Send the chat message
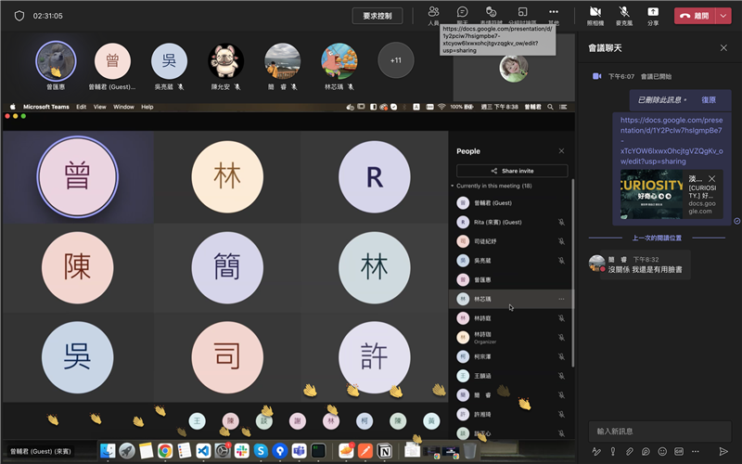The height and width of the screenshot is (464, 742). coord(723,451)
